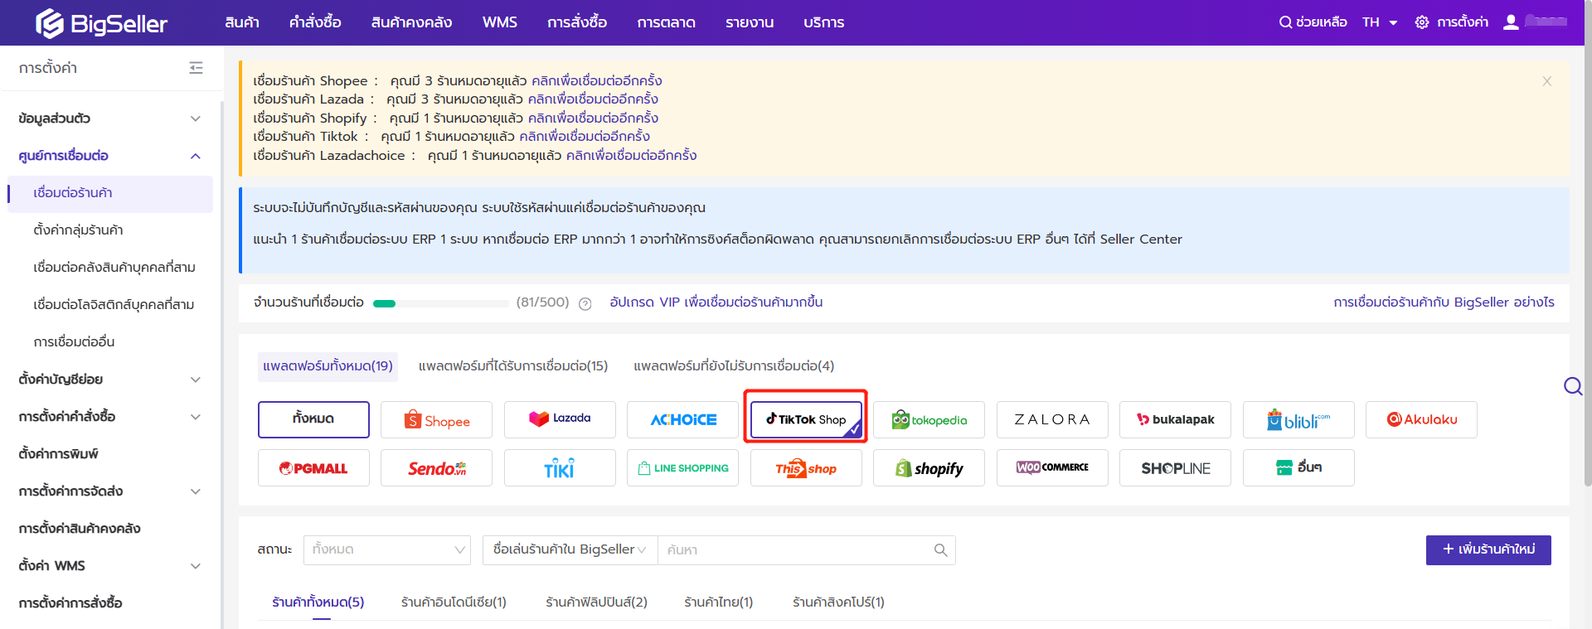The image size is (1592, 629).
Task: Click the help icon beside 81/500
Action: (585, 303)
